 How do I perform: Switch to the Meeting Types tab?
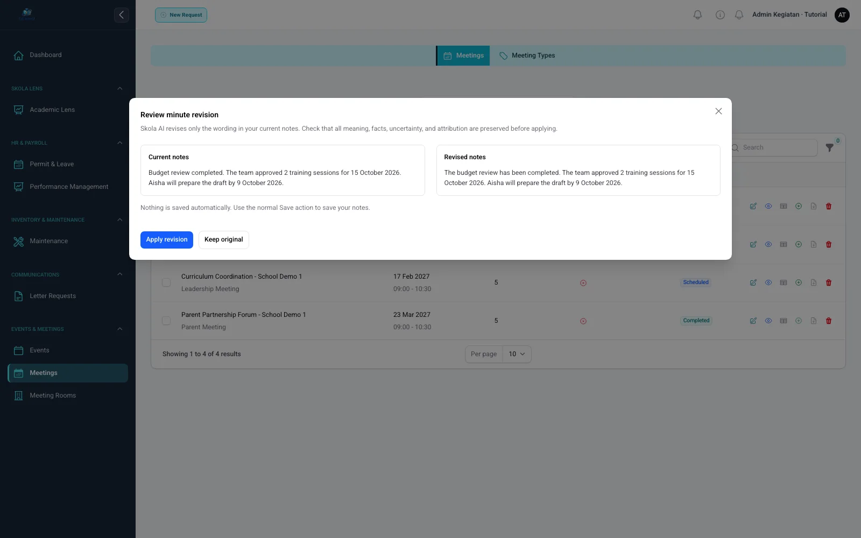[527, 55]
